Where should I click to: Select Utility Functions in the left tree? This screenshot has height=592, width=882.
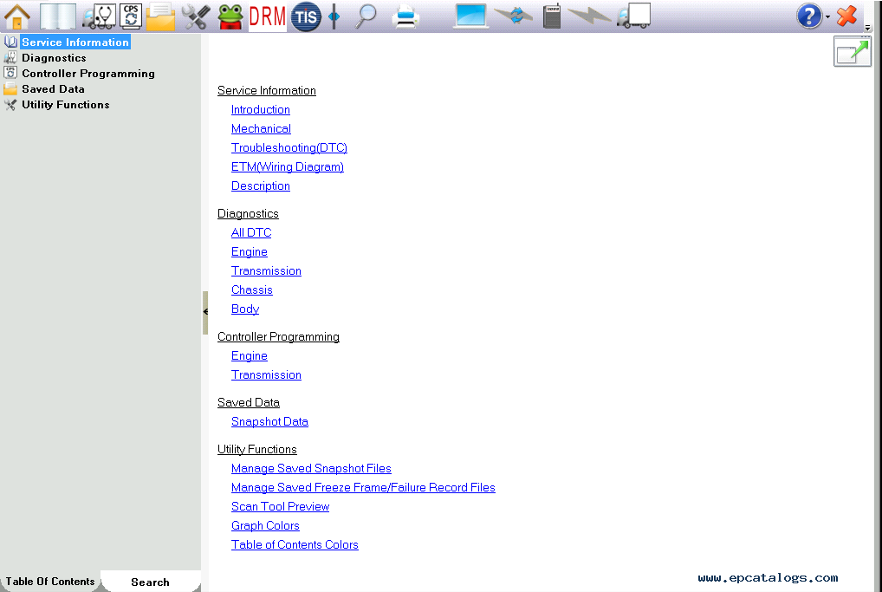(66, 105)
